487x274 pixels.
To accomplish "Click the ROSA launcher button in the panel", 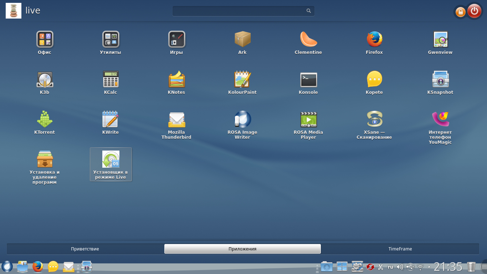I will [7, 267].
